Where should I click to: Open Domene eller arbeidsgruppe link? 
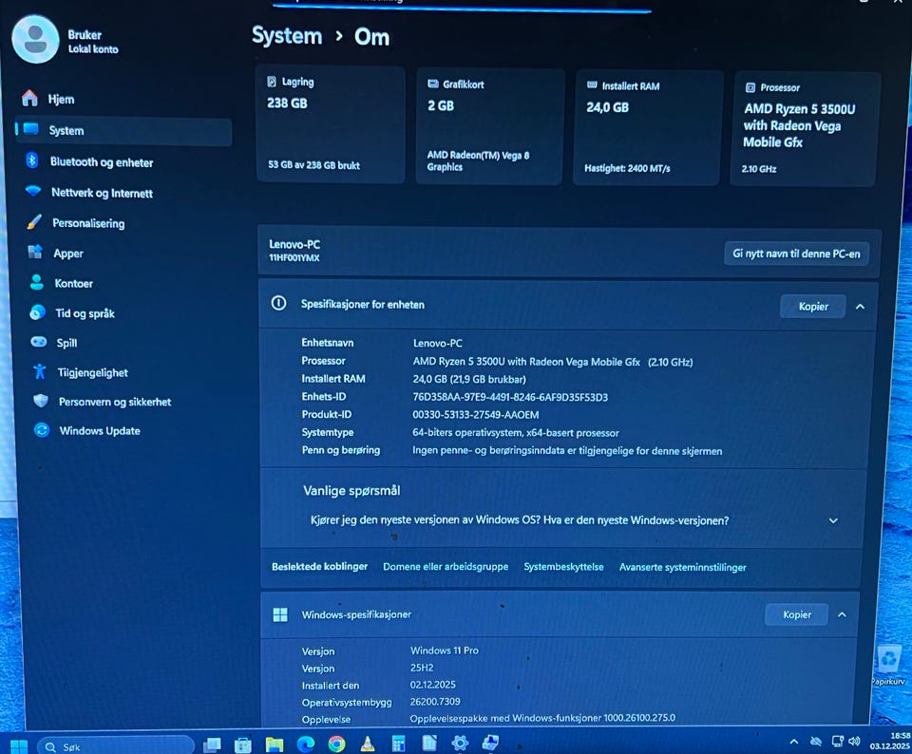tap(446, 566)
